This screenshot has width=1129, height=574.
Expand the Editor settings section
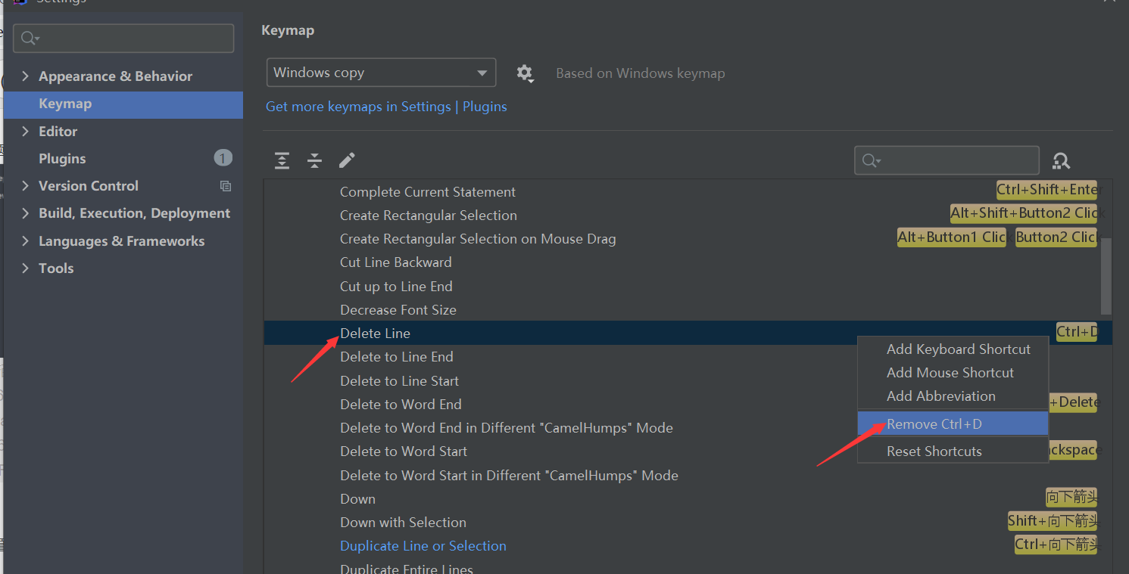tap(26, 132)
